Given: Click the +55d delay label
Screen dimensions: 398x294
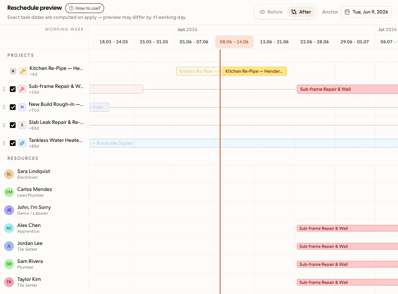Looking at the screenshot, I should tap(34, 92).
